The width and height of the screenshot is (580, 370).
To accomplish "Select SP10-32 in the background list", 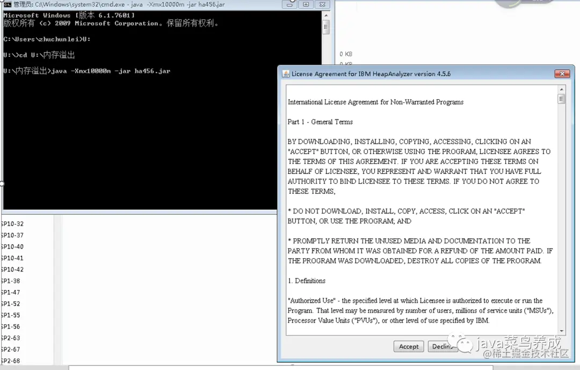I will (x=12, y=224).
